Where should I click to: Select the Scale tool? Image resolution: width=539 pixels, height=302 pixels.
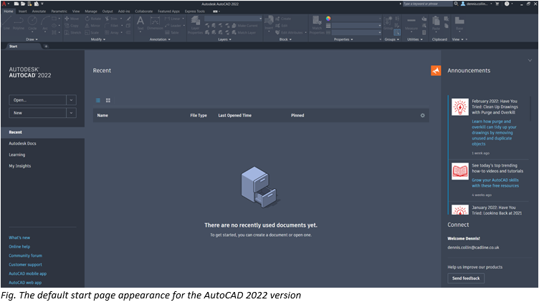(92, 33)
